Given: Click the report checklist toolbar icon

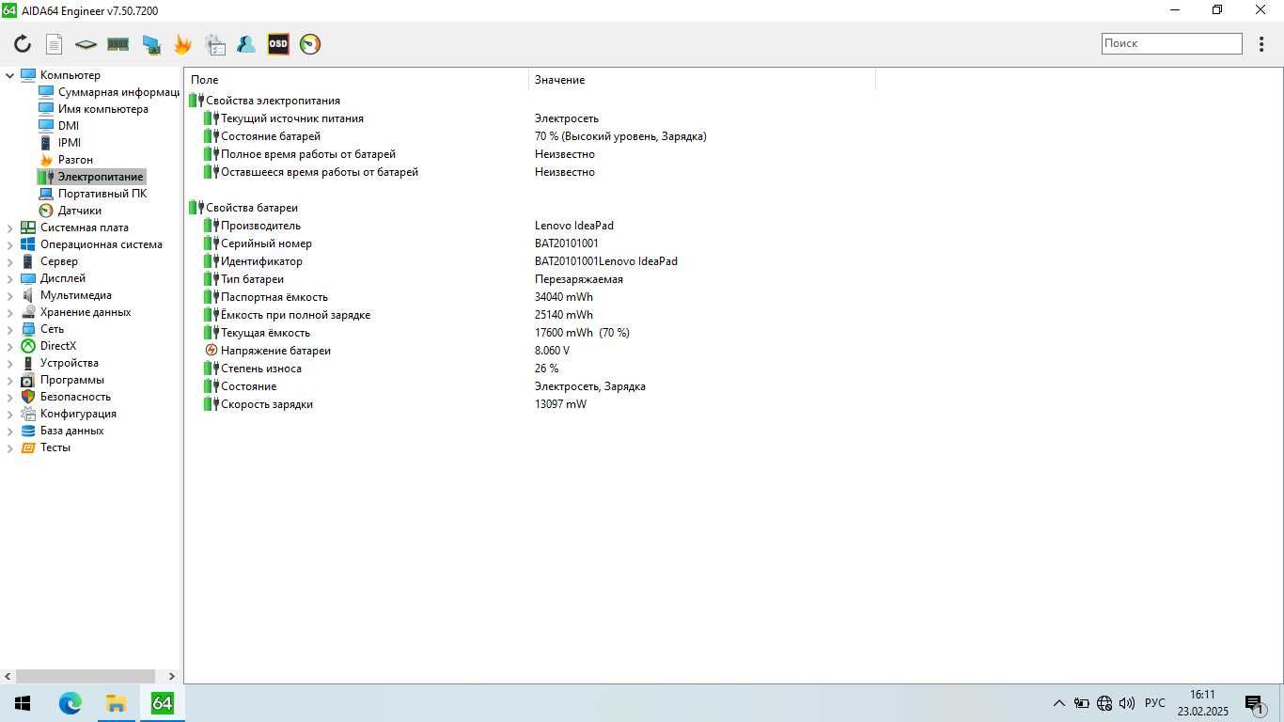Looking at the screenshot, I should click(x=215, y=44).
